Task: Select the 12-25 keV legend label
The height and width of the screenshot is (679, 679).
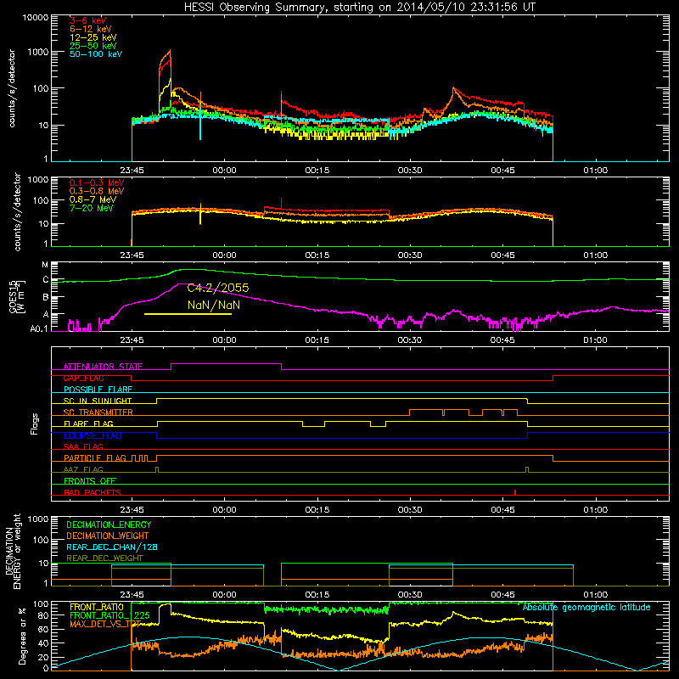Action: click(x=93, y=37)
